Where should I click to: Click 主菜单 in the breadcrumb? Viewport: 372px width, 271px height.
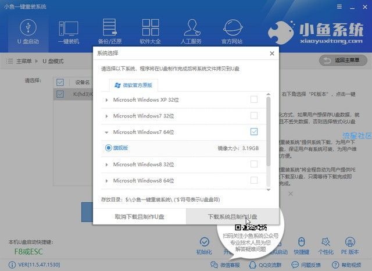coord(24,61)
